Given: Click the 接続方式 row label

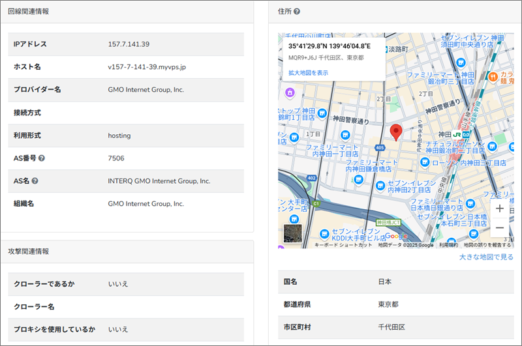Looking at the screenshot, I should click(x=27, y=113).
